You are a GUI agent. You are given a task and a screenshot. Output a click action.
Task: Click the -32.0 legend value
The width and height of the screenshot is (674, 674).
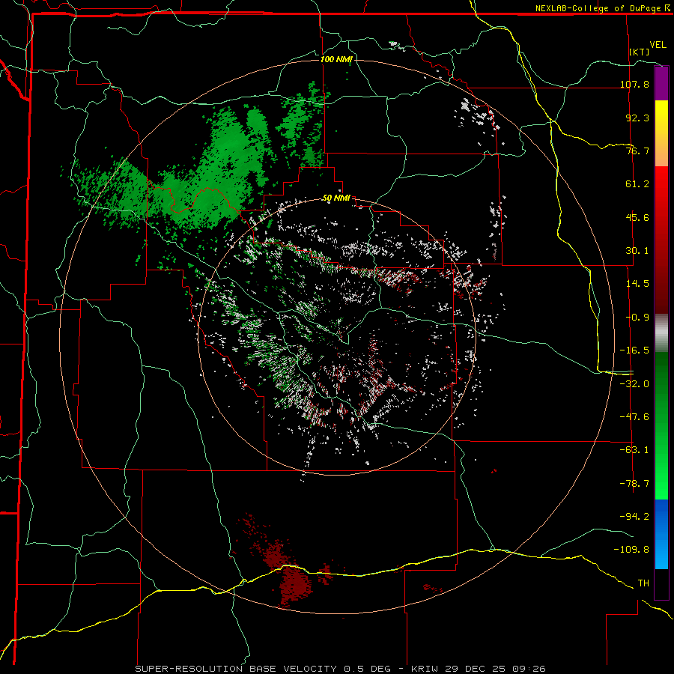tap(635, 384)
